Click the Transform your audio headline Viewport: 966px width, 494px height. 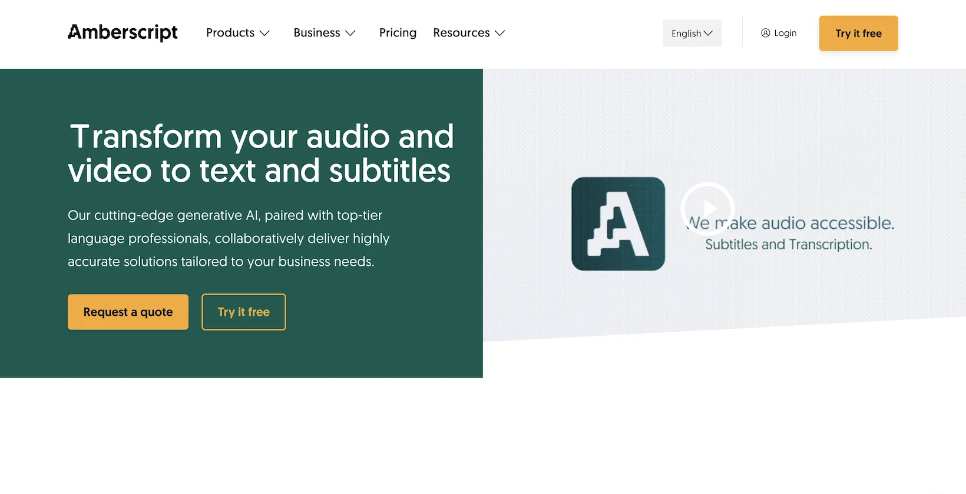coord(260,153)
